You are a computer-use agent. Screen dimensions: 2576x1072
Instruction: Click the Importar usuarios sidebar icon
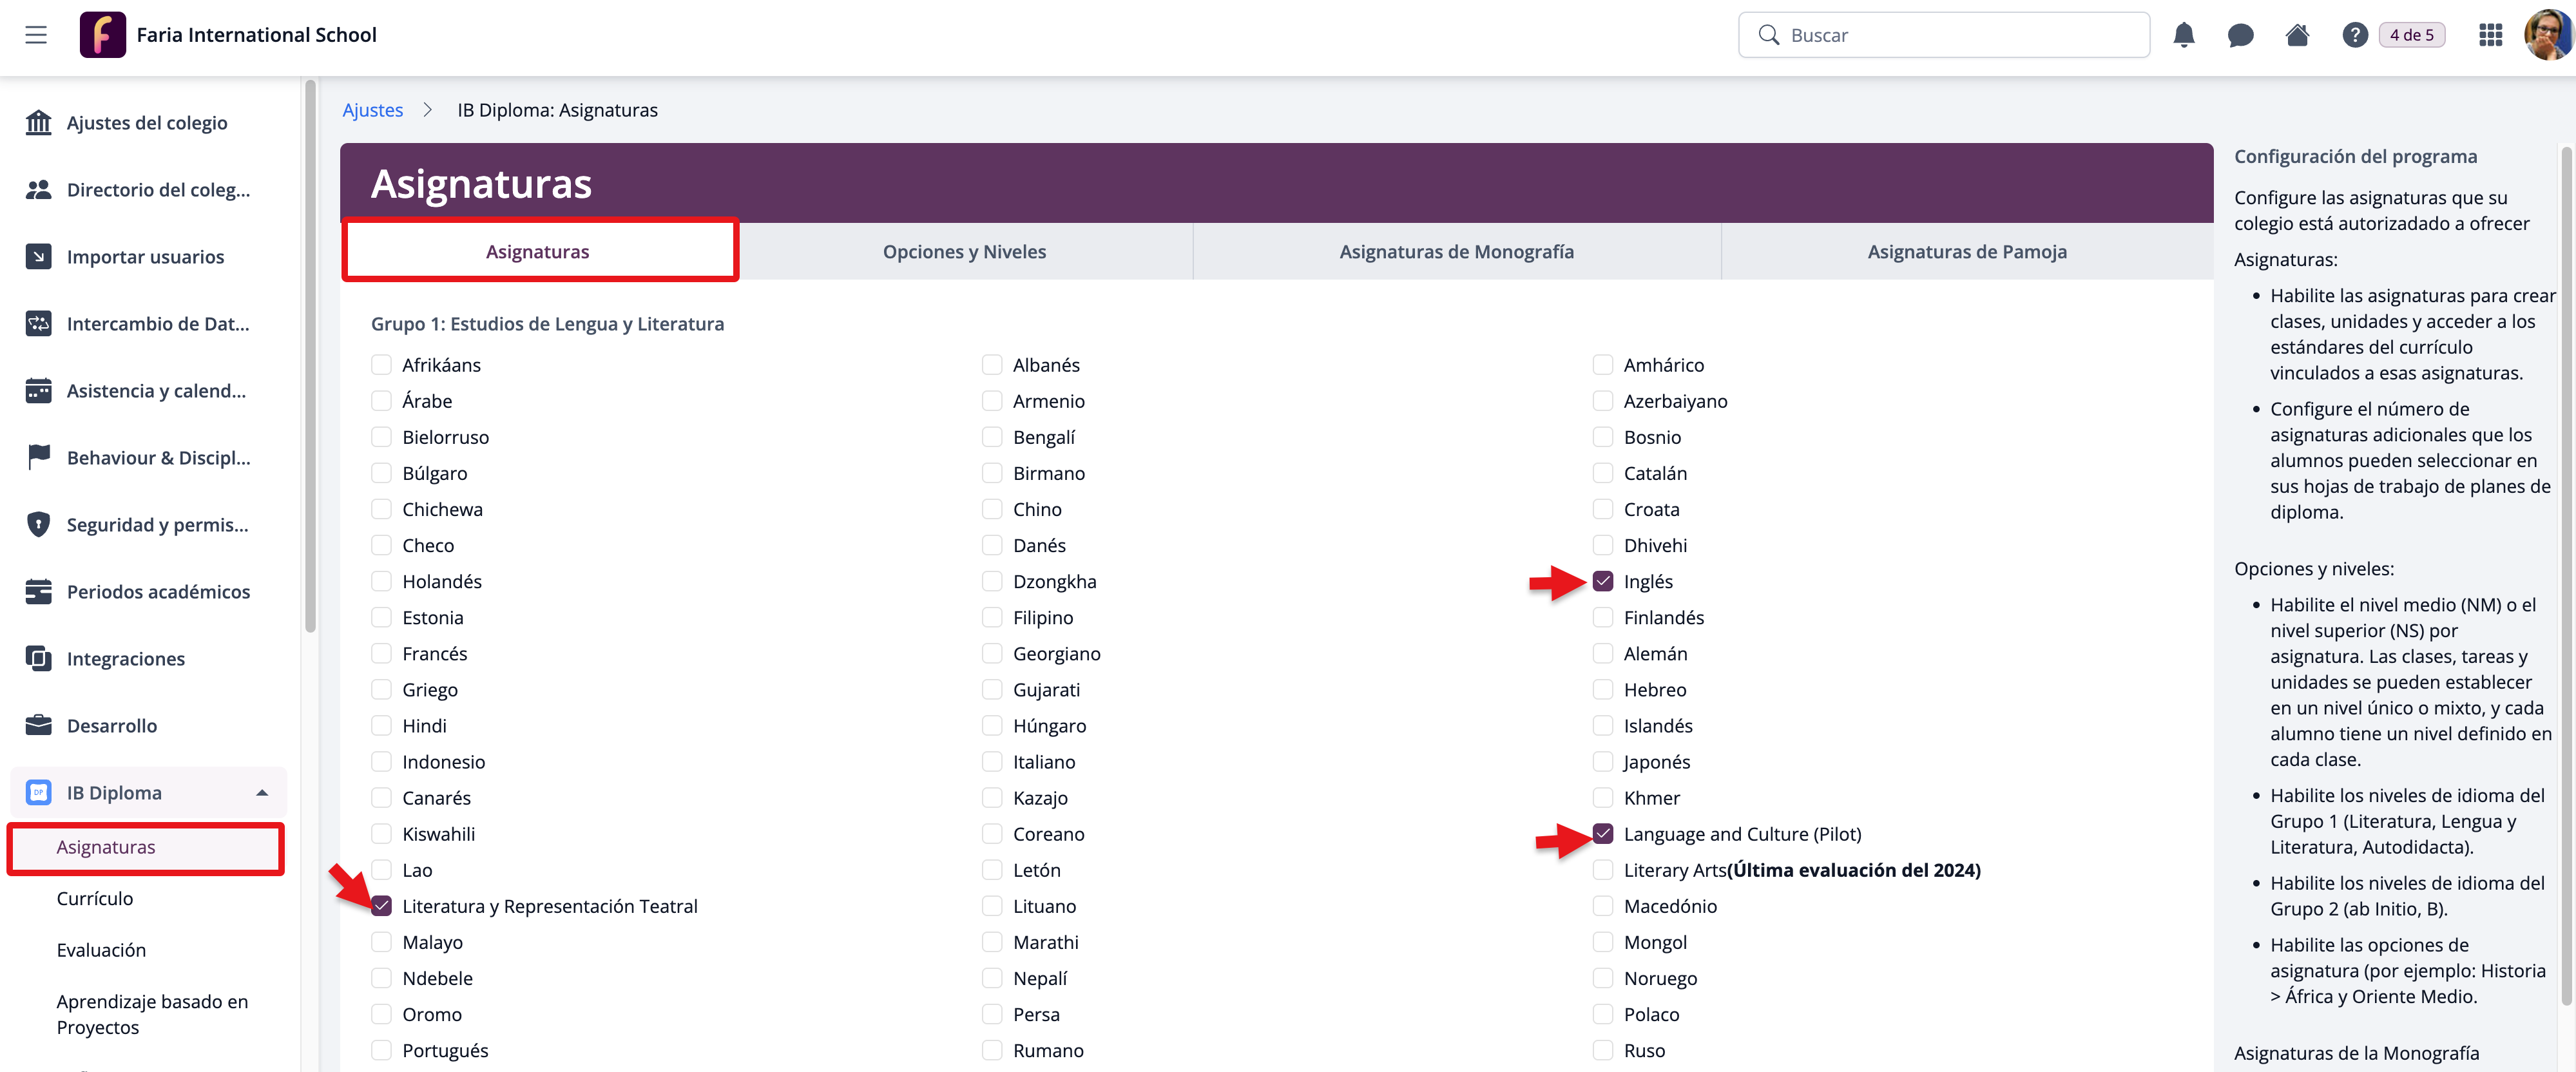[x=38, y=257]
